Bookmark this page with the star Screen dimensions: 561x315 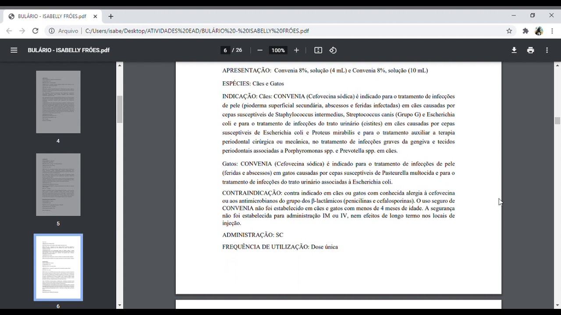tap(509, 31)
